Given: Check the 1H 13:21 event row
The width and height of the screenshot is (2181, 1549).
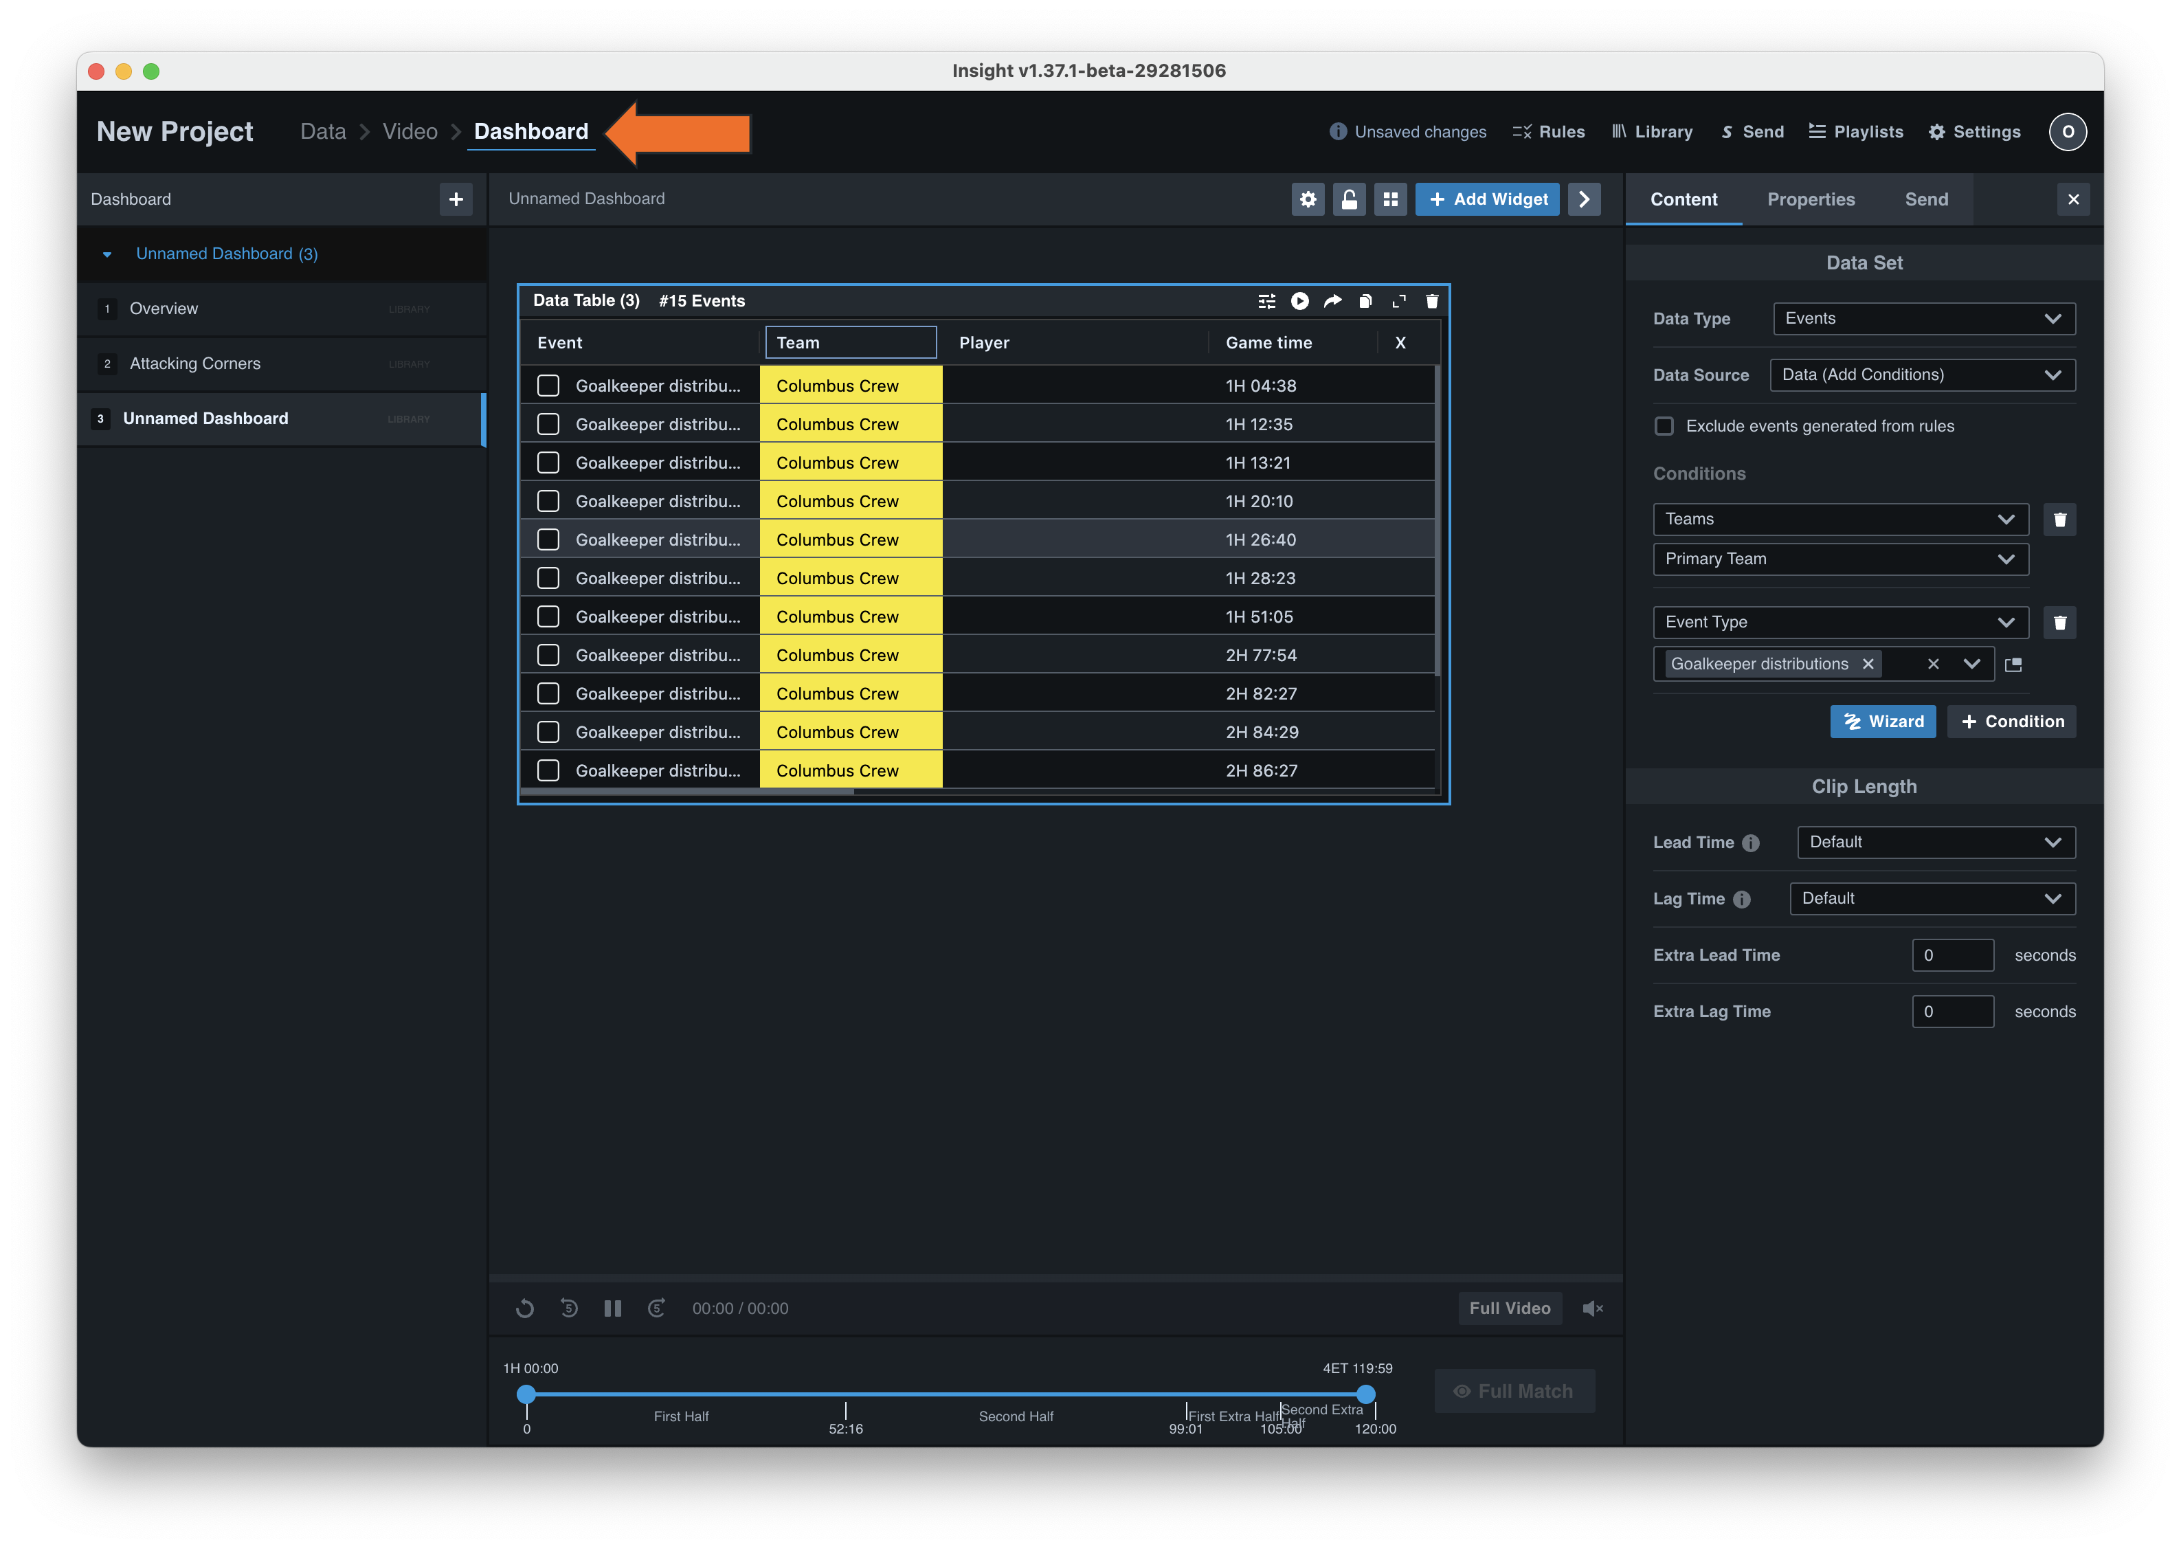Looking at the screenshot, I should pyautogui.click(x=548, y=463).
